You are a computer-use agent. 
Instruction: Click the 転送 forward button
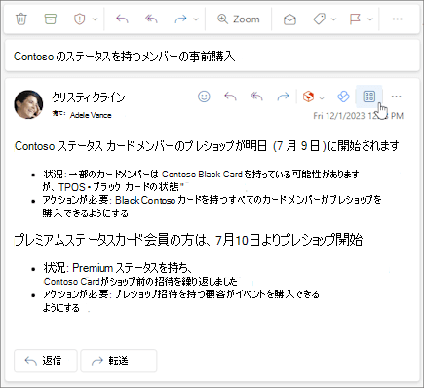119,361
